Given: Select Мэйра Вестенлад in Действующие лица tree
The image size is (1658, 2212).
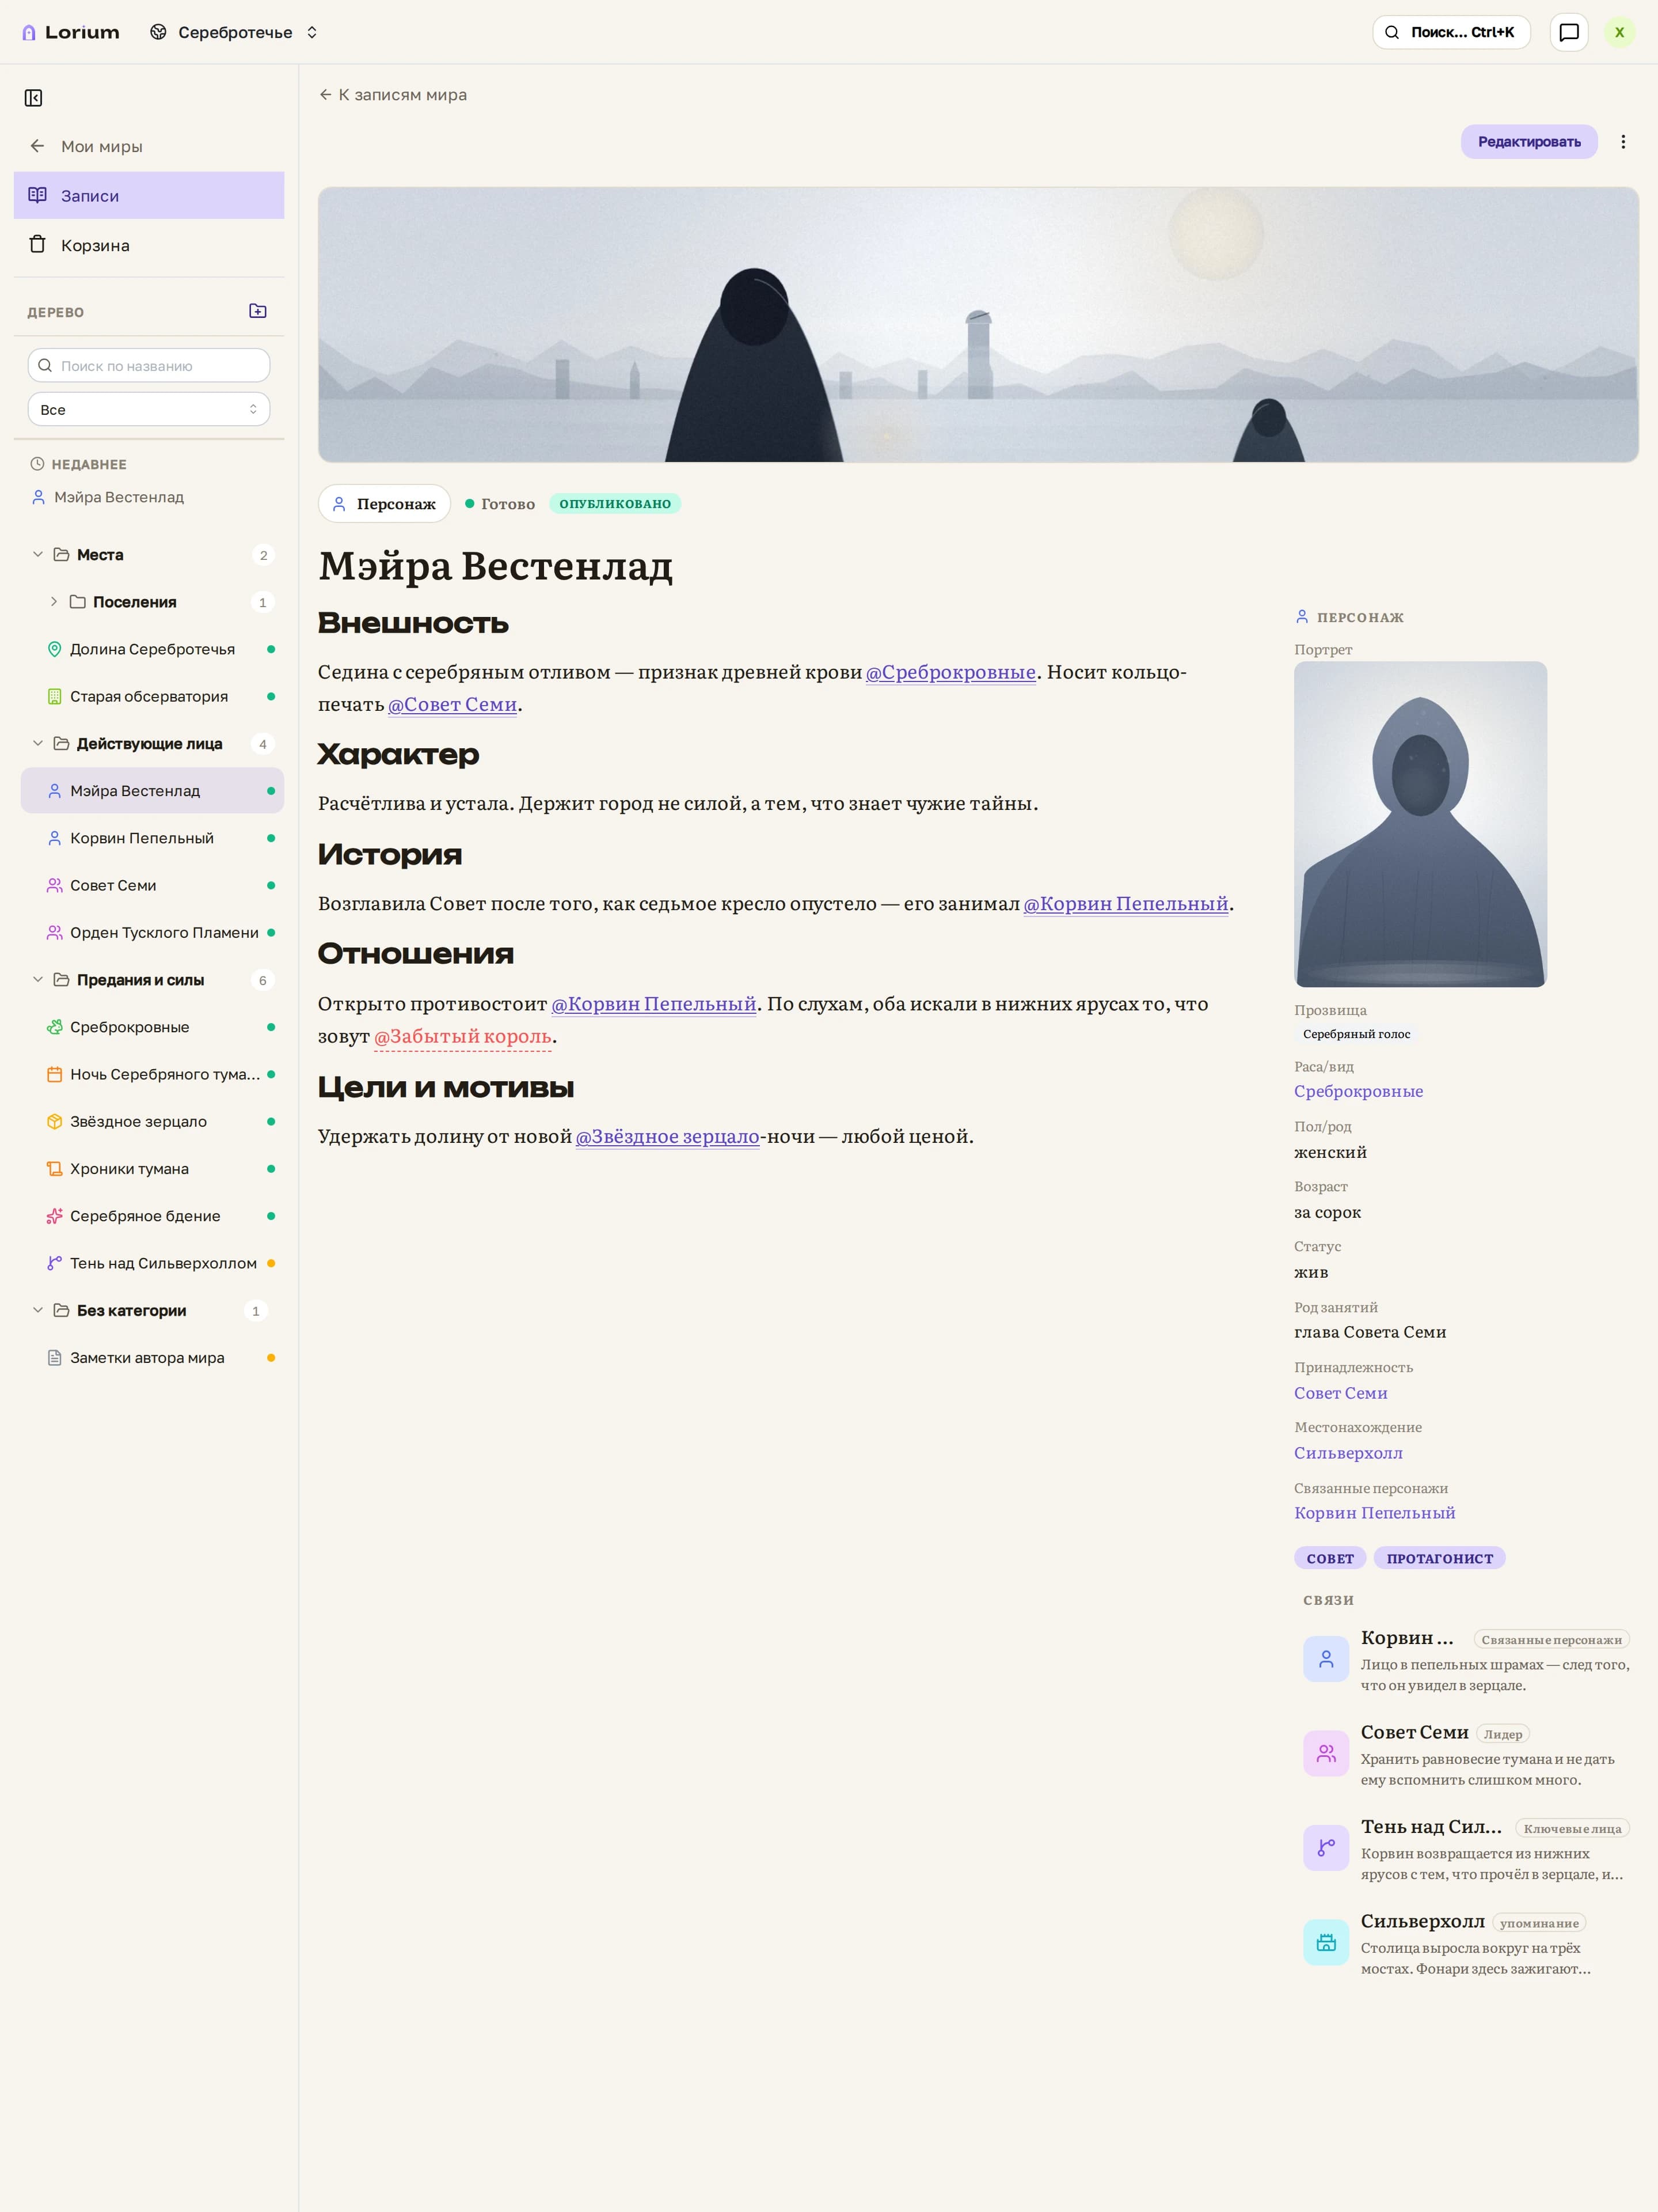Looking at the screenshot, I should [152, 791].
